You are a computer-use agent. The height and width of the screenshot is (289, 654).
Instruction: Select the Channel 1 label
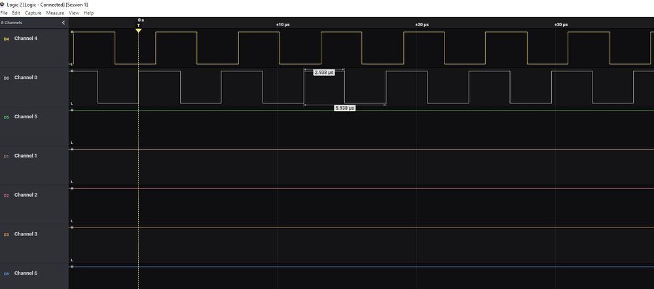[x=26, y=156]
